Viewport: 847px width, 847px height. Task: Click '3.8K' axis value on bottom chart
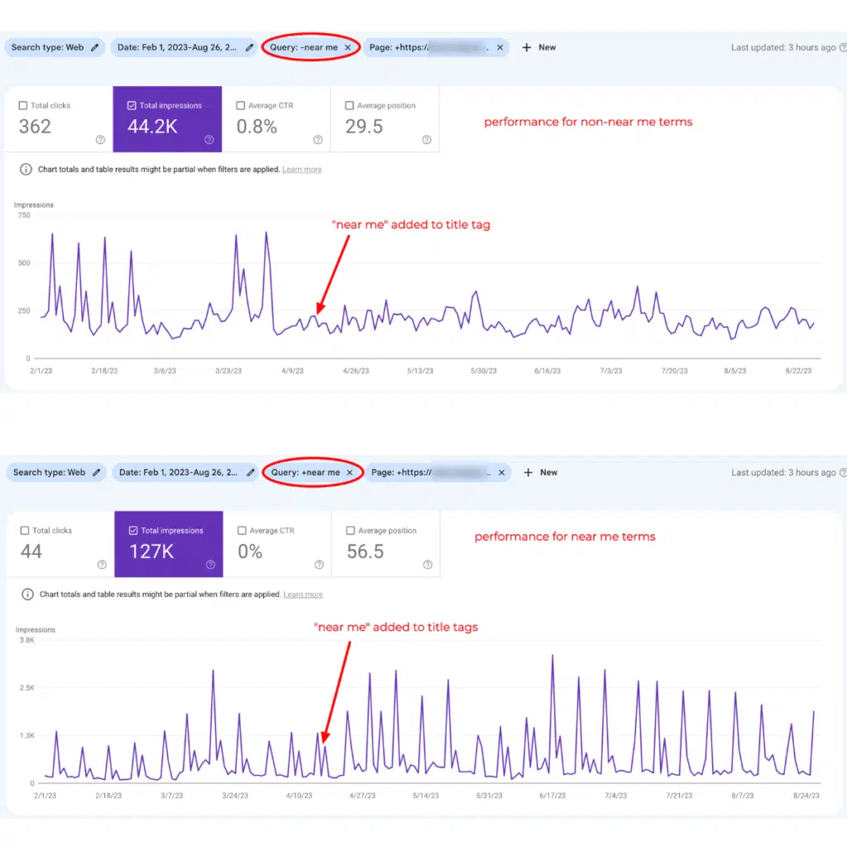point(27,640)
